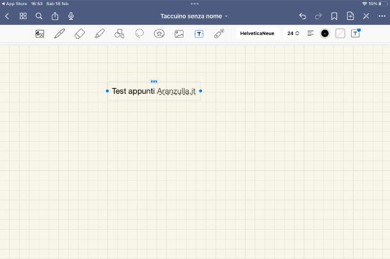This screenshot has height=259, width=390.
Task: Select the Text tool
Action: pyautogui.click(x=199, y=34)
